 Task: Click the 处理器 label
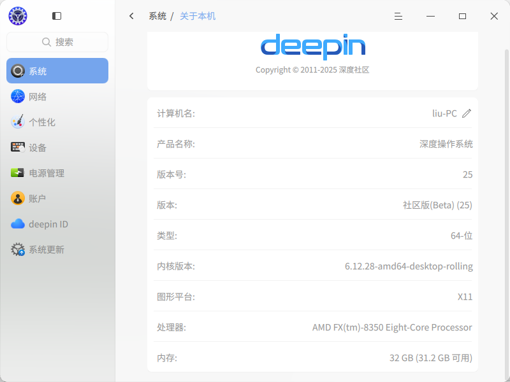coord(171,327)
